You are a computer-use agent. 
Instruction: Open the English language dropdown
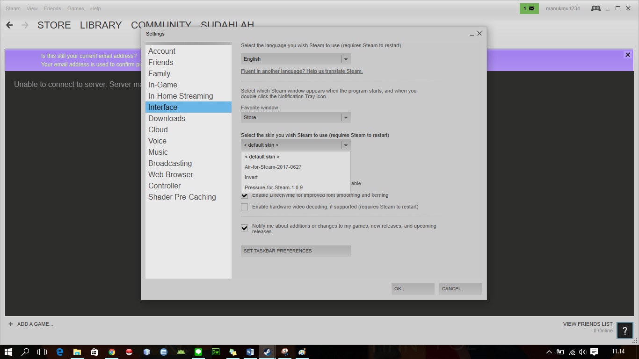(296, 59)
